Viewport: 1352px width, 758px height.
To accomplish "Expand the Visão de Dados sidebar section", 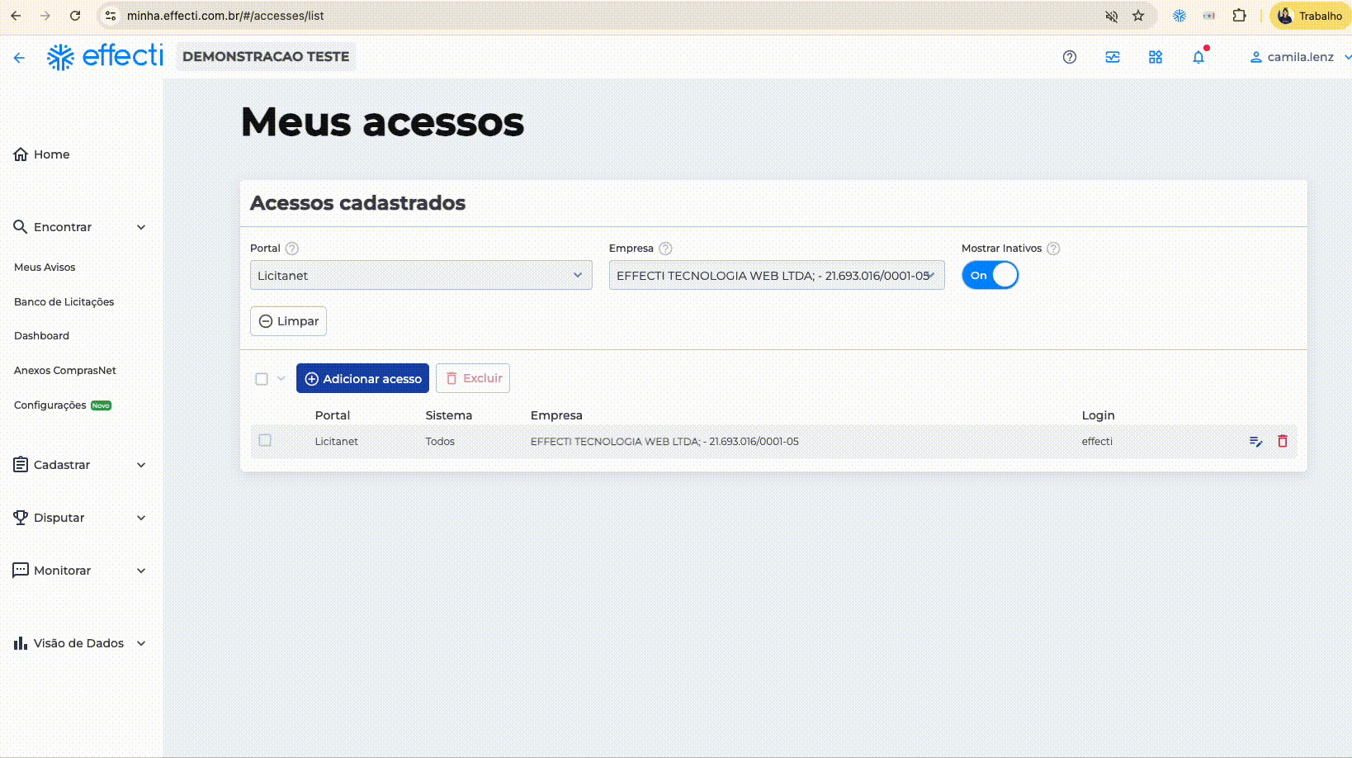I will coord(141,643).
